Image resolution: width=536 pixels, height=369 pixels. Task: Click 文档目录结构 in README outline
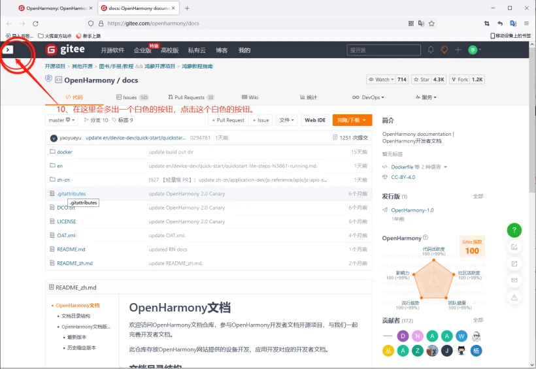click(76, 316)
